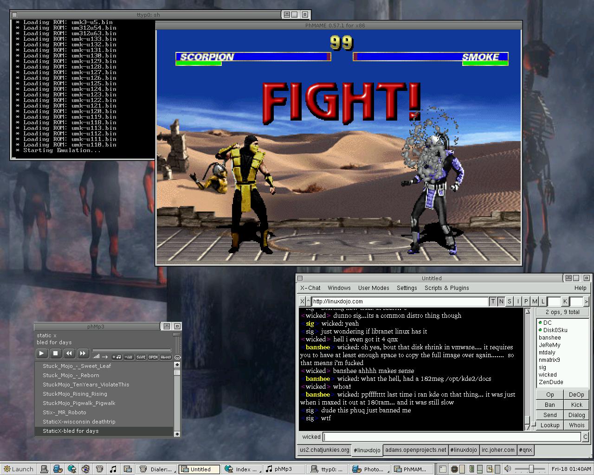This screenshot has width=594, height=475.
Task: Click the signal-bars icon in phMp3
Action: [96, 357]
